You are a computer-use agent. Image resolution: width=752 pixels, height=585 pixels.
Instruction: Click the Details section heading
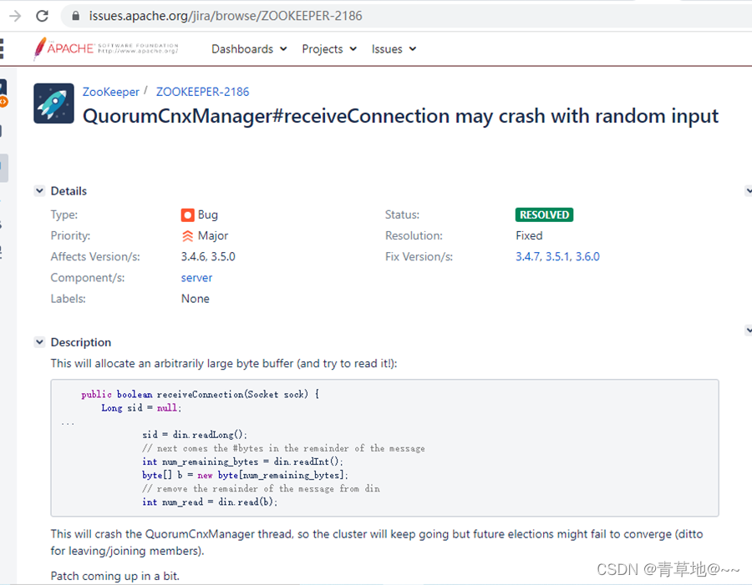tap(69, 191)
